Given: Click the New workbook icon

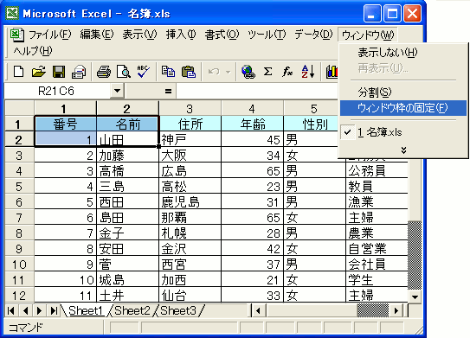Looking at the screenshot, I should pyautogui.click(x=19, y=72).
